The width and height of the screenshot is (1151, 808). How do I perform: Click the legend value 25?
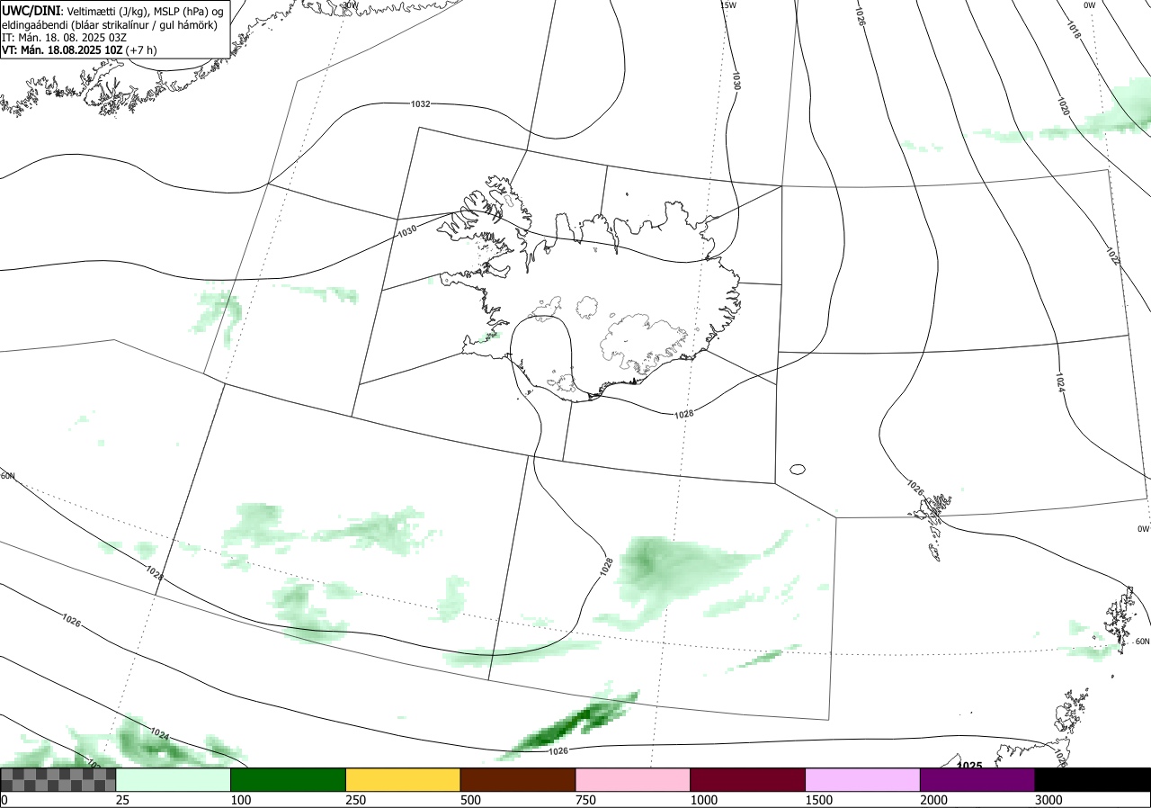123,800
